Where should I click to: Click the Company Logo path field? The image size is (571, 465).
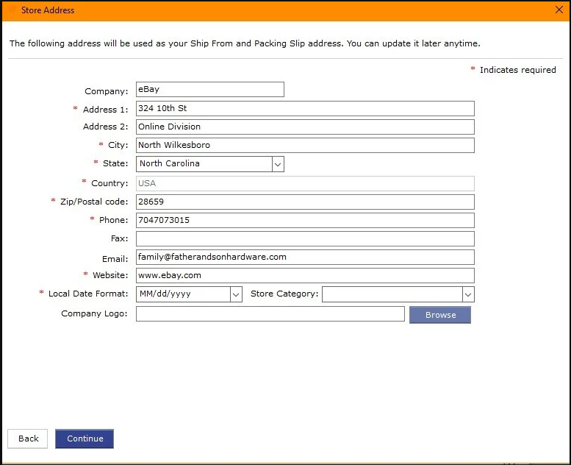(270, 314)
